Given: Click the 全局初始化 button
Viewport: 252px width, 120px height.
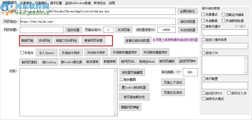Looking at the screenshot, I should tap(187, 11).
